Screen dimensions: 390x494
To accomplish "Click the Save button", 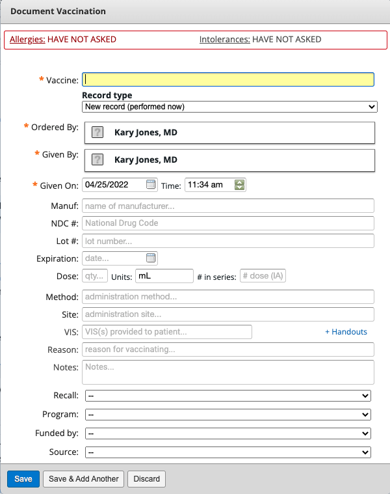I will point(23,479).
